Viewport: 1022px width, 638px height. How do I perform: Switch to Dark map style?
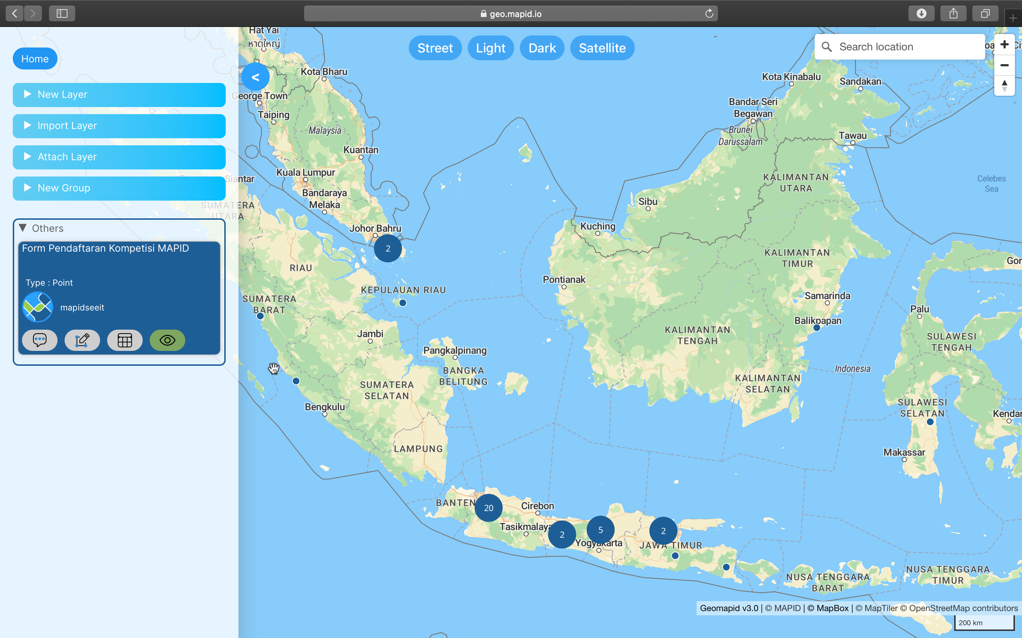pyautogui.click(x=542, y=48)
